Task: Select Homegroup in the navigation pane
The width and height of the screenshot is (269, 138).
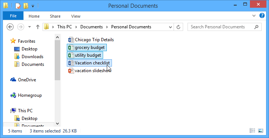Action: click(x=30, y=95)
